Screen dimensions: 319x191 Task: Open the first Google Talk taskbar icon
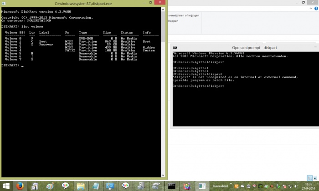pos(65,186)
